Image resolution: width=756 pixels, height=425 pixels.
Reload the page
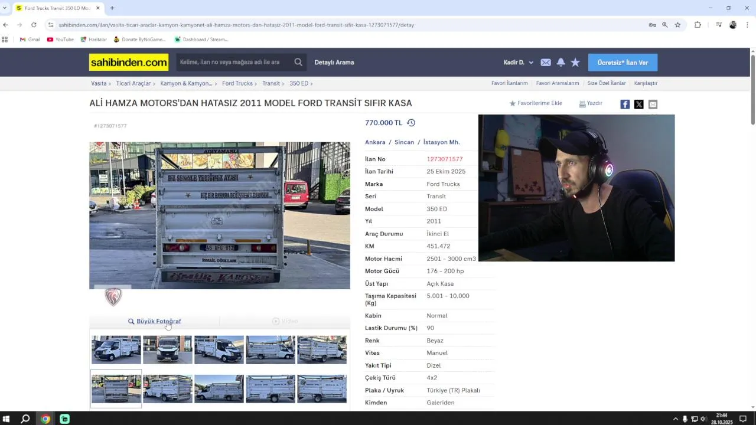[34, 25]
